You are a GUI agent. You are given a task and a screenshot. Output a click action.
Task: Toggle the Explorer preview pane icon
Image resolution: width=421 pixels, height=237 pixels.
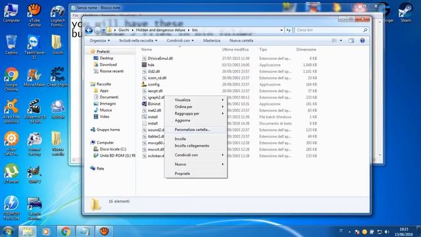[x=351, y=41]
